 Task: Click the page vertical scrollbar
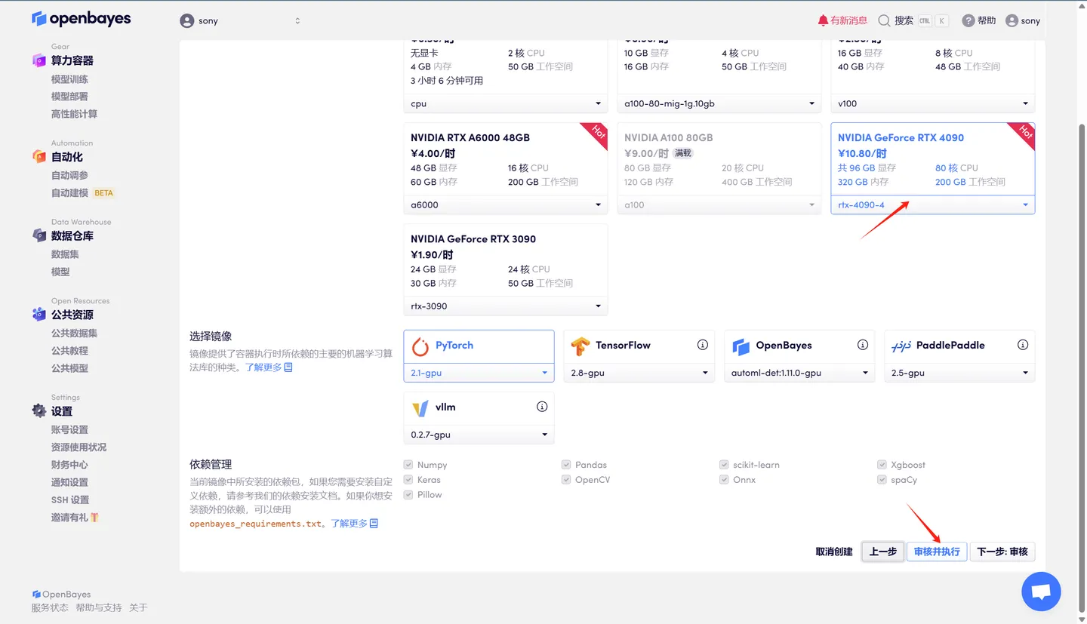pos(1082,370)
